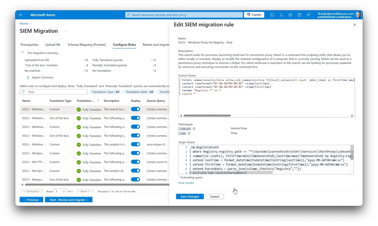
Task: Toggle Deploy for This analytic is t... row
Action: [x=135, y=144]
